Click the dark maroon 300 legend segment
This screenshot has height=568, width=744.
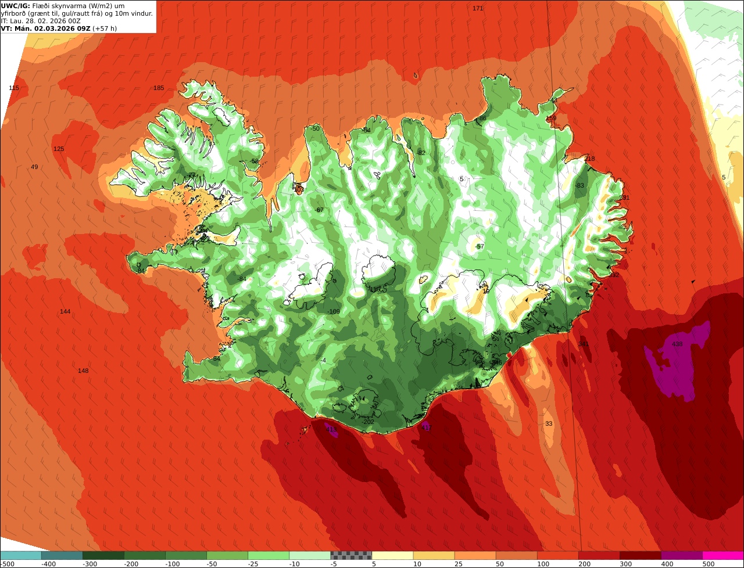[640, 555]
